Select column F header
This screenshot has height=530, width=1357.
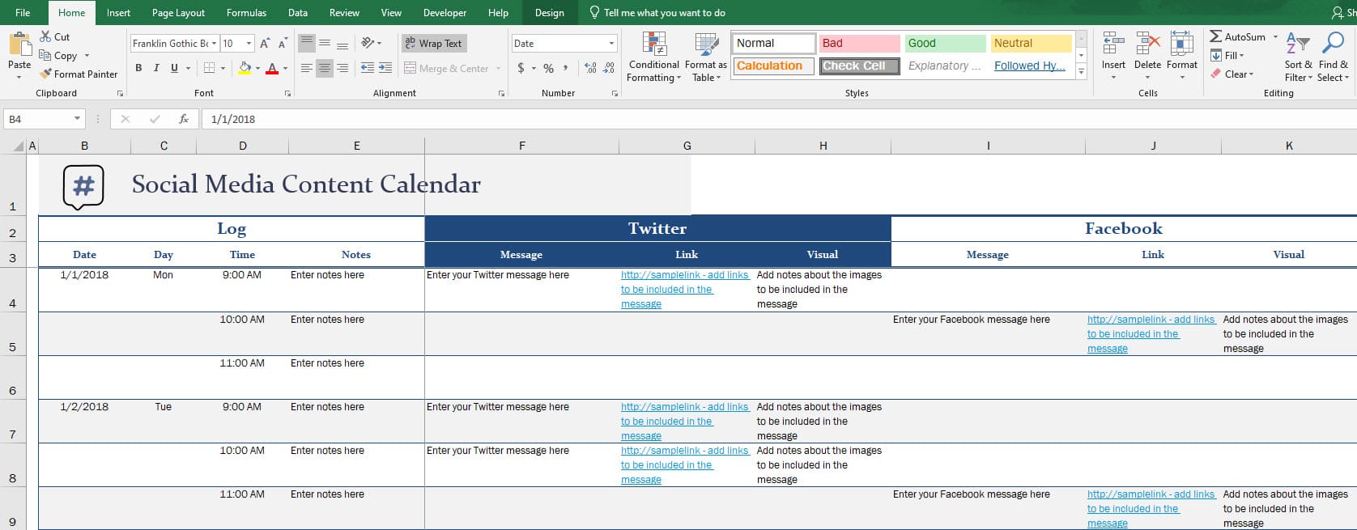pos(521,146)
